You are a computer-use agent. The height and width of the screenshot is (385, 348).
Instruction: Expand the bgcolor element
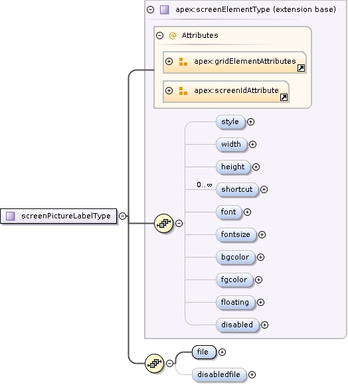[x=260, y=258]
